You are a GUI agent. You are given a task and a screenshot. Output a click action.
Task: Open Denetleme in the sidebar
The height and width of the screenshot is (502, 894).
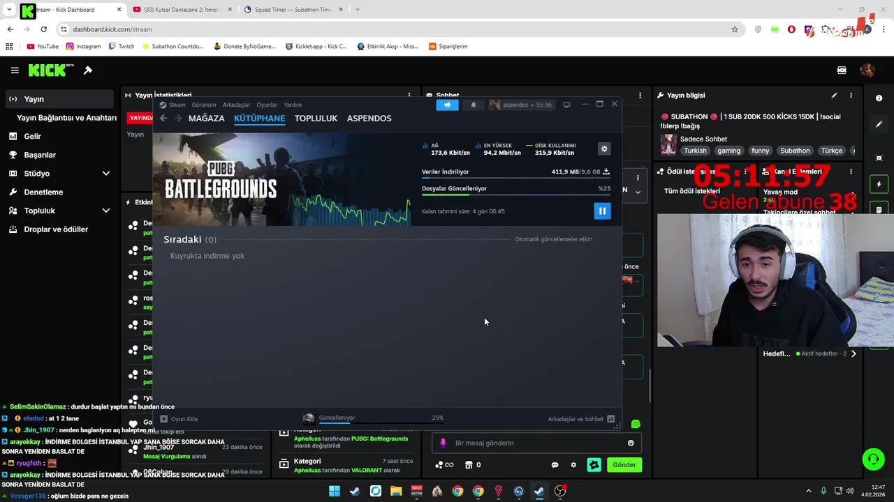tap(59, 192)
